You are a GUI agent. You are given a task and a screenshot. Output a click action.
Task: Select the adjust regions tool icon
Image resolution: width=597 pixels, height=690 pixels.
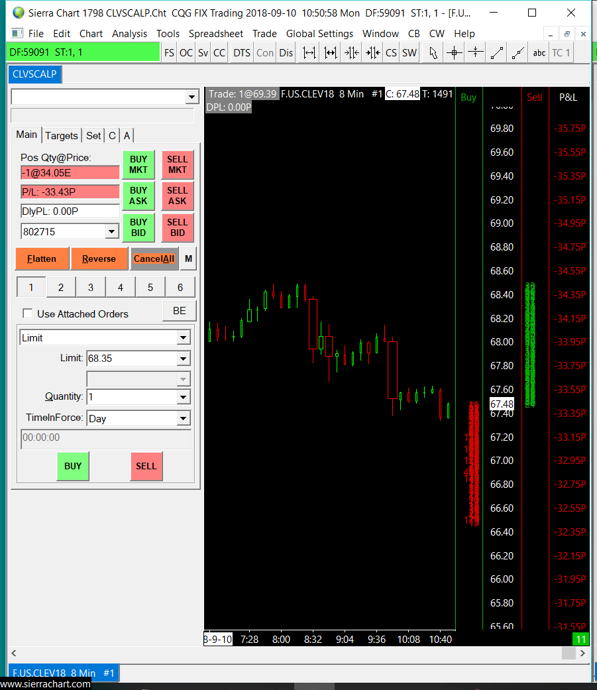click(476, 53)
